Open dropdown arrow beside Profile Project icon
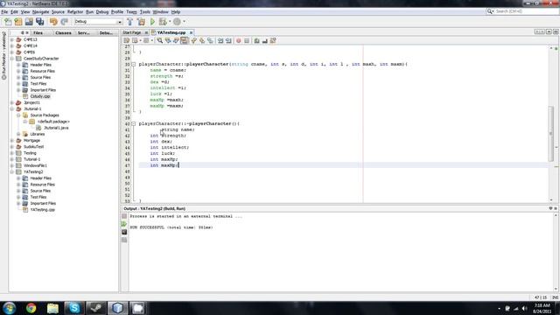This screenshot has width=560, height=315. click(185, 22)
